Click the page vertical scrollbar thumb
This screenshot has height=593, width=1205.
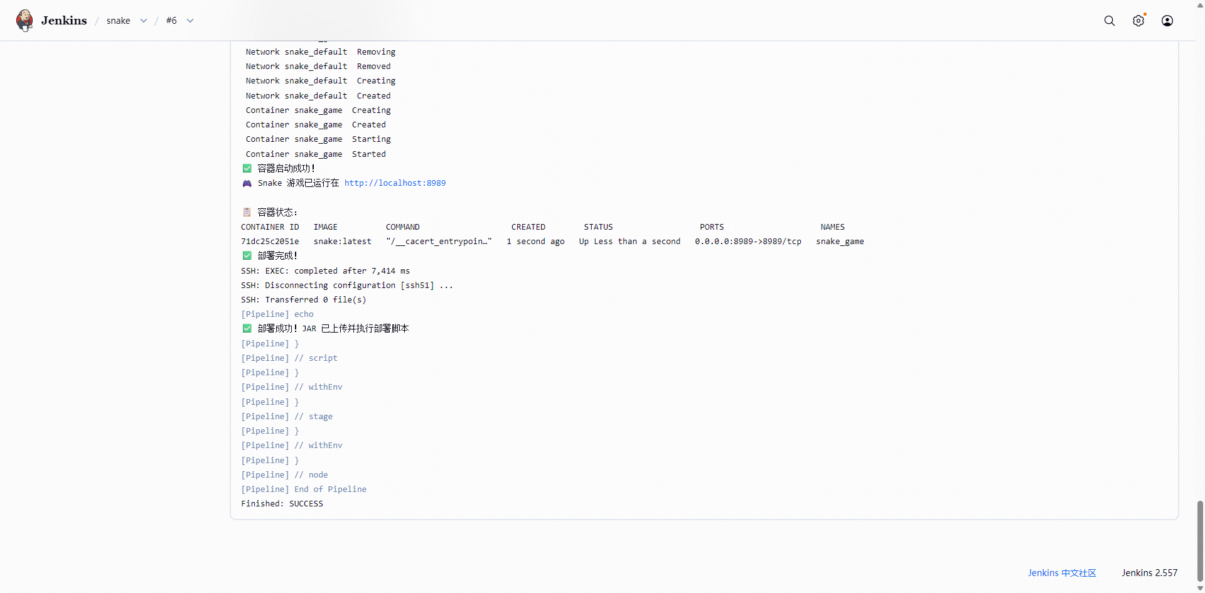pyautogui.click(x=1200, y=542)
